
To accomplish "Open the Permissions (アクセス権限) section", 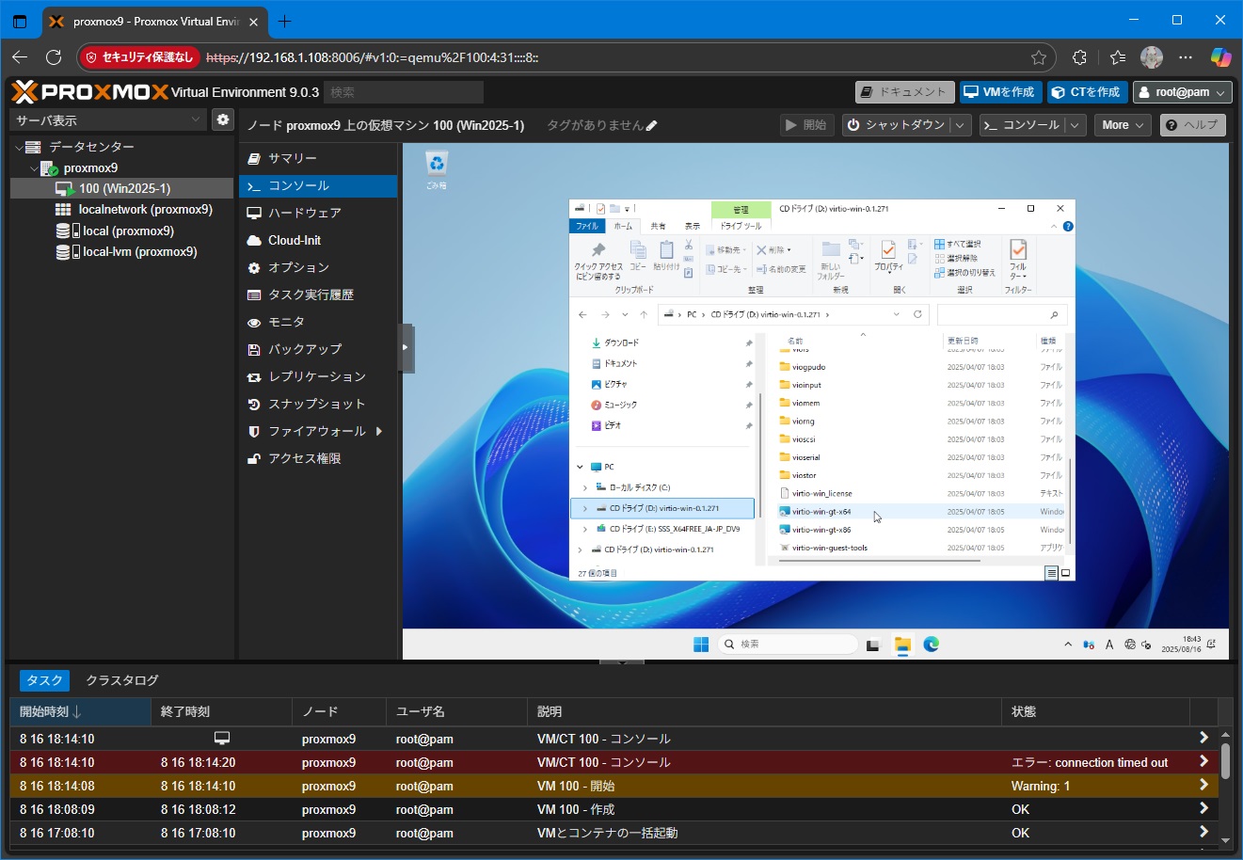I will coord(318,458).
